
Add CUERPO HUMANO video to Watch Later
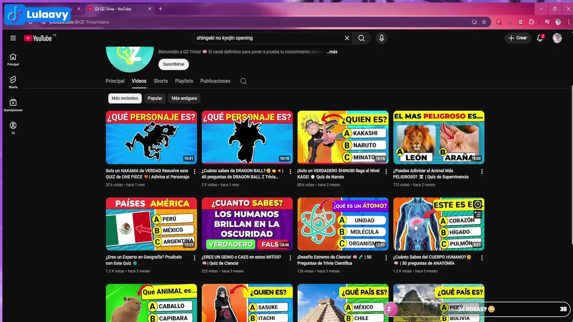point(478,204)
